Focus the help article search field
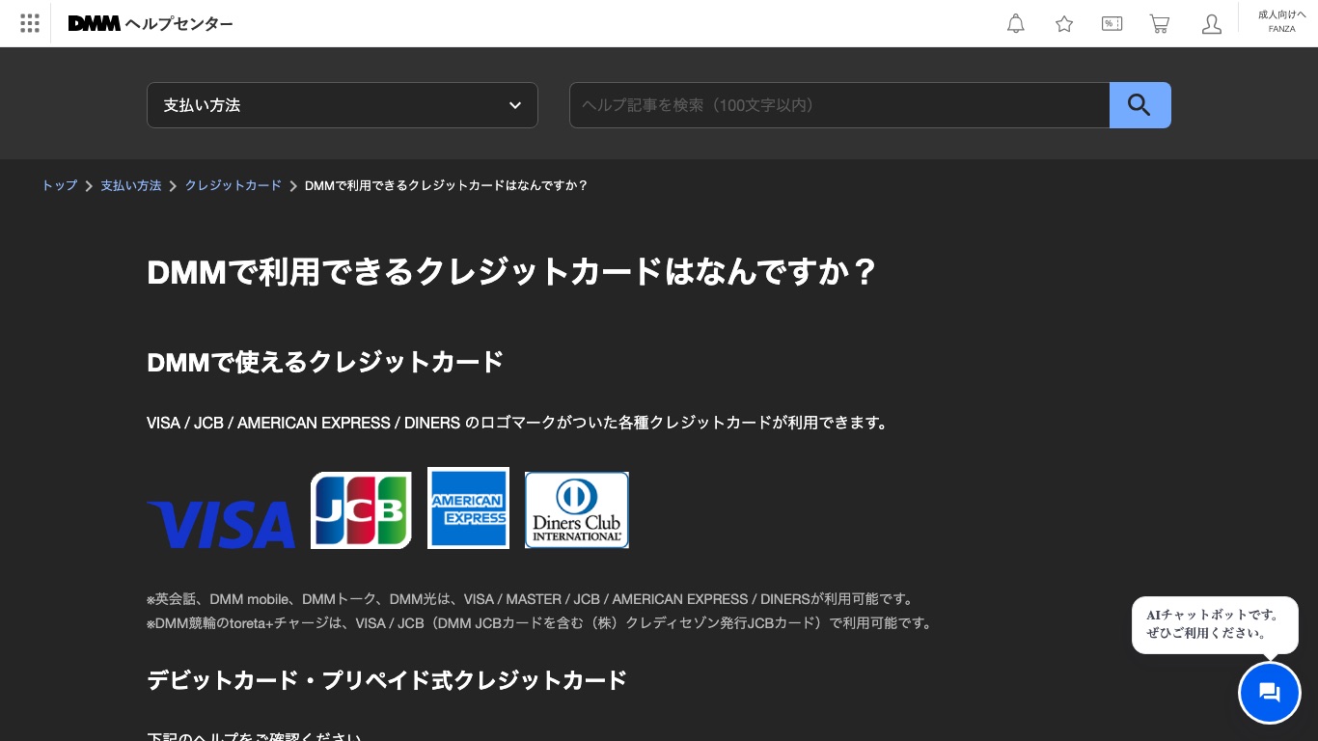Screen dimensions: 1318x741 (x=839, y=105)
